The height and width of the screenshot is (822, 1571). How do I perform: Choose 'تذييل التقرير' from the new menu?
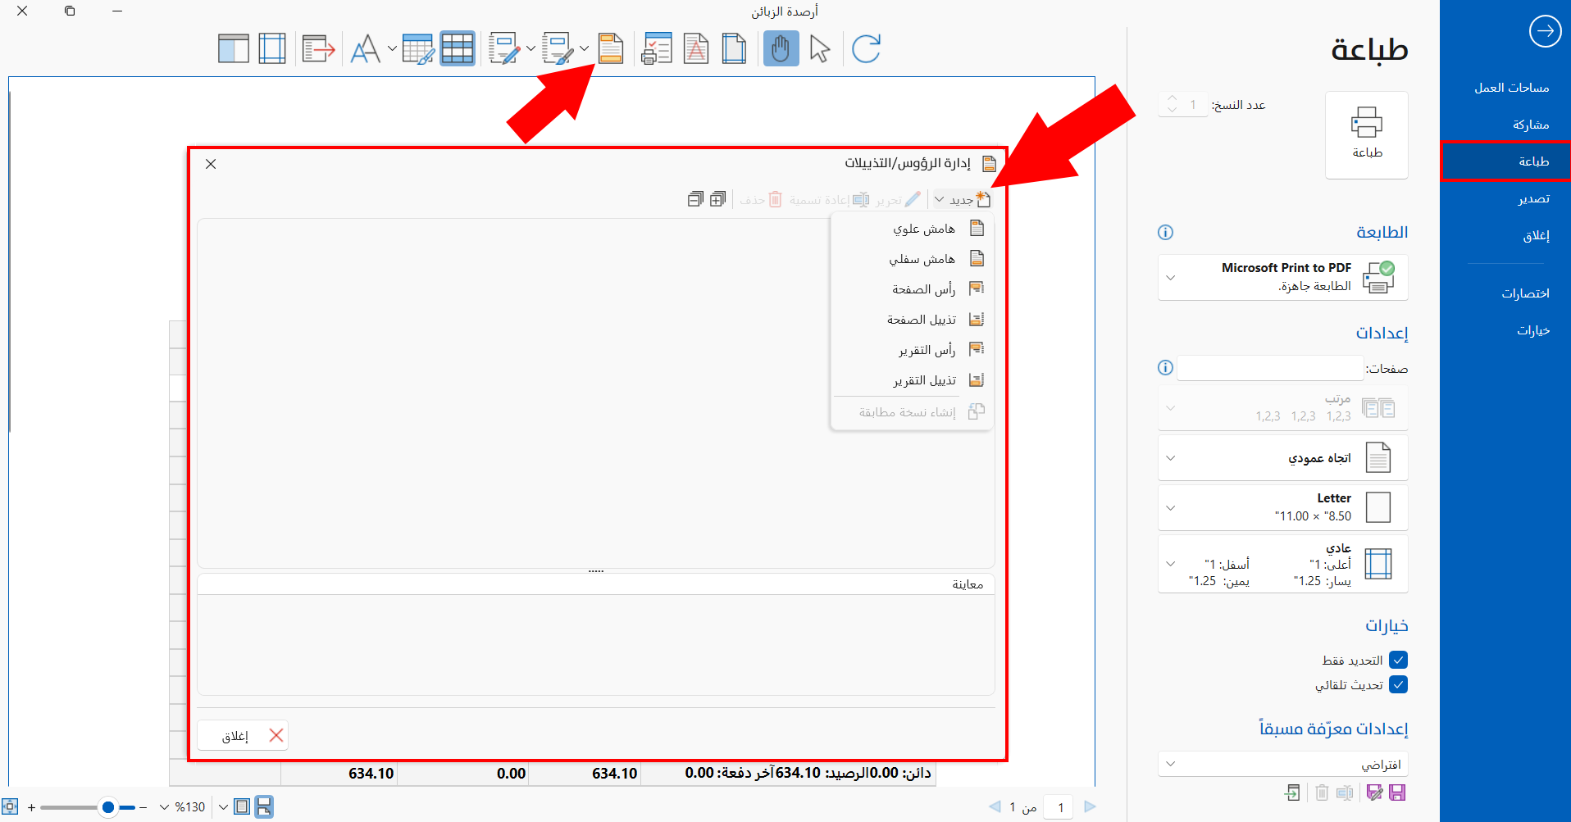point(912,380)
